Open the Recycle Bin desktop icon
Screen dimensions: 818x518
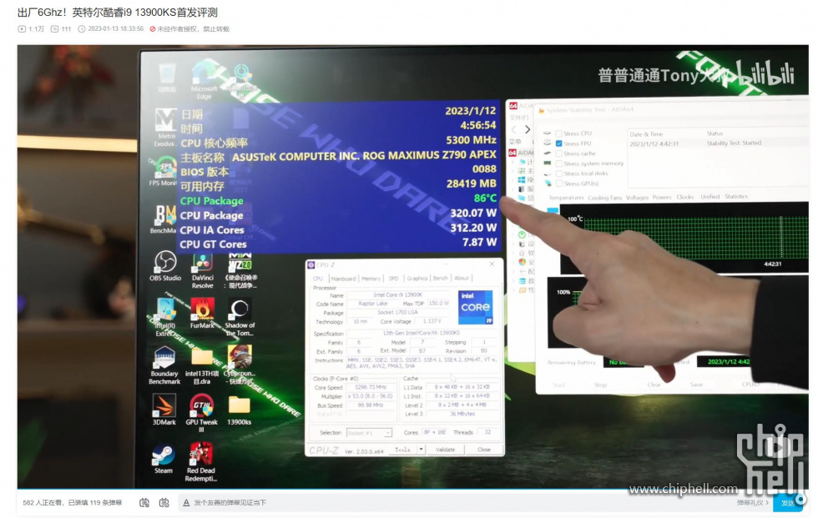pyautogui.click(x=167, y=78)
